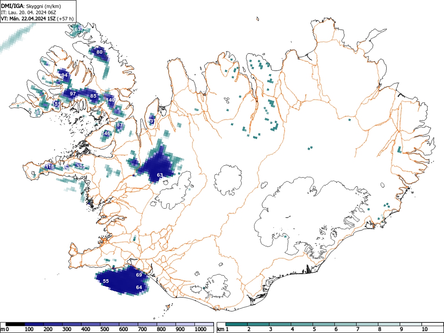Screen dimensions: 444x333
Task: Select the 600–700 m legend swatch
Action: point(129,324)
